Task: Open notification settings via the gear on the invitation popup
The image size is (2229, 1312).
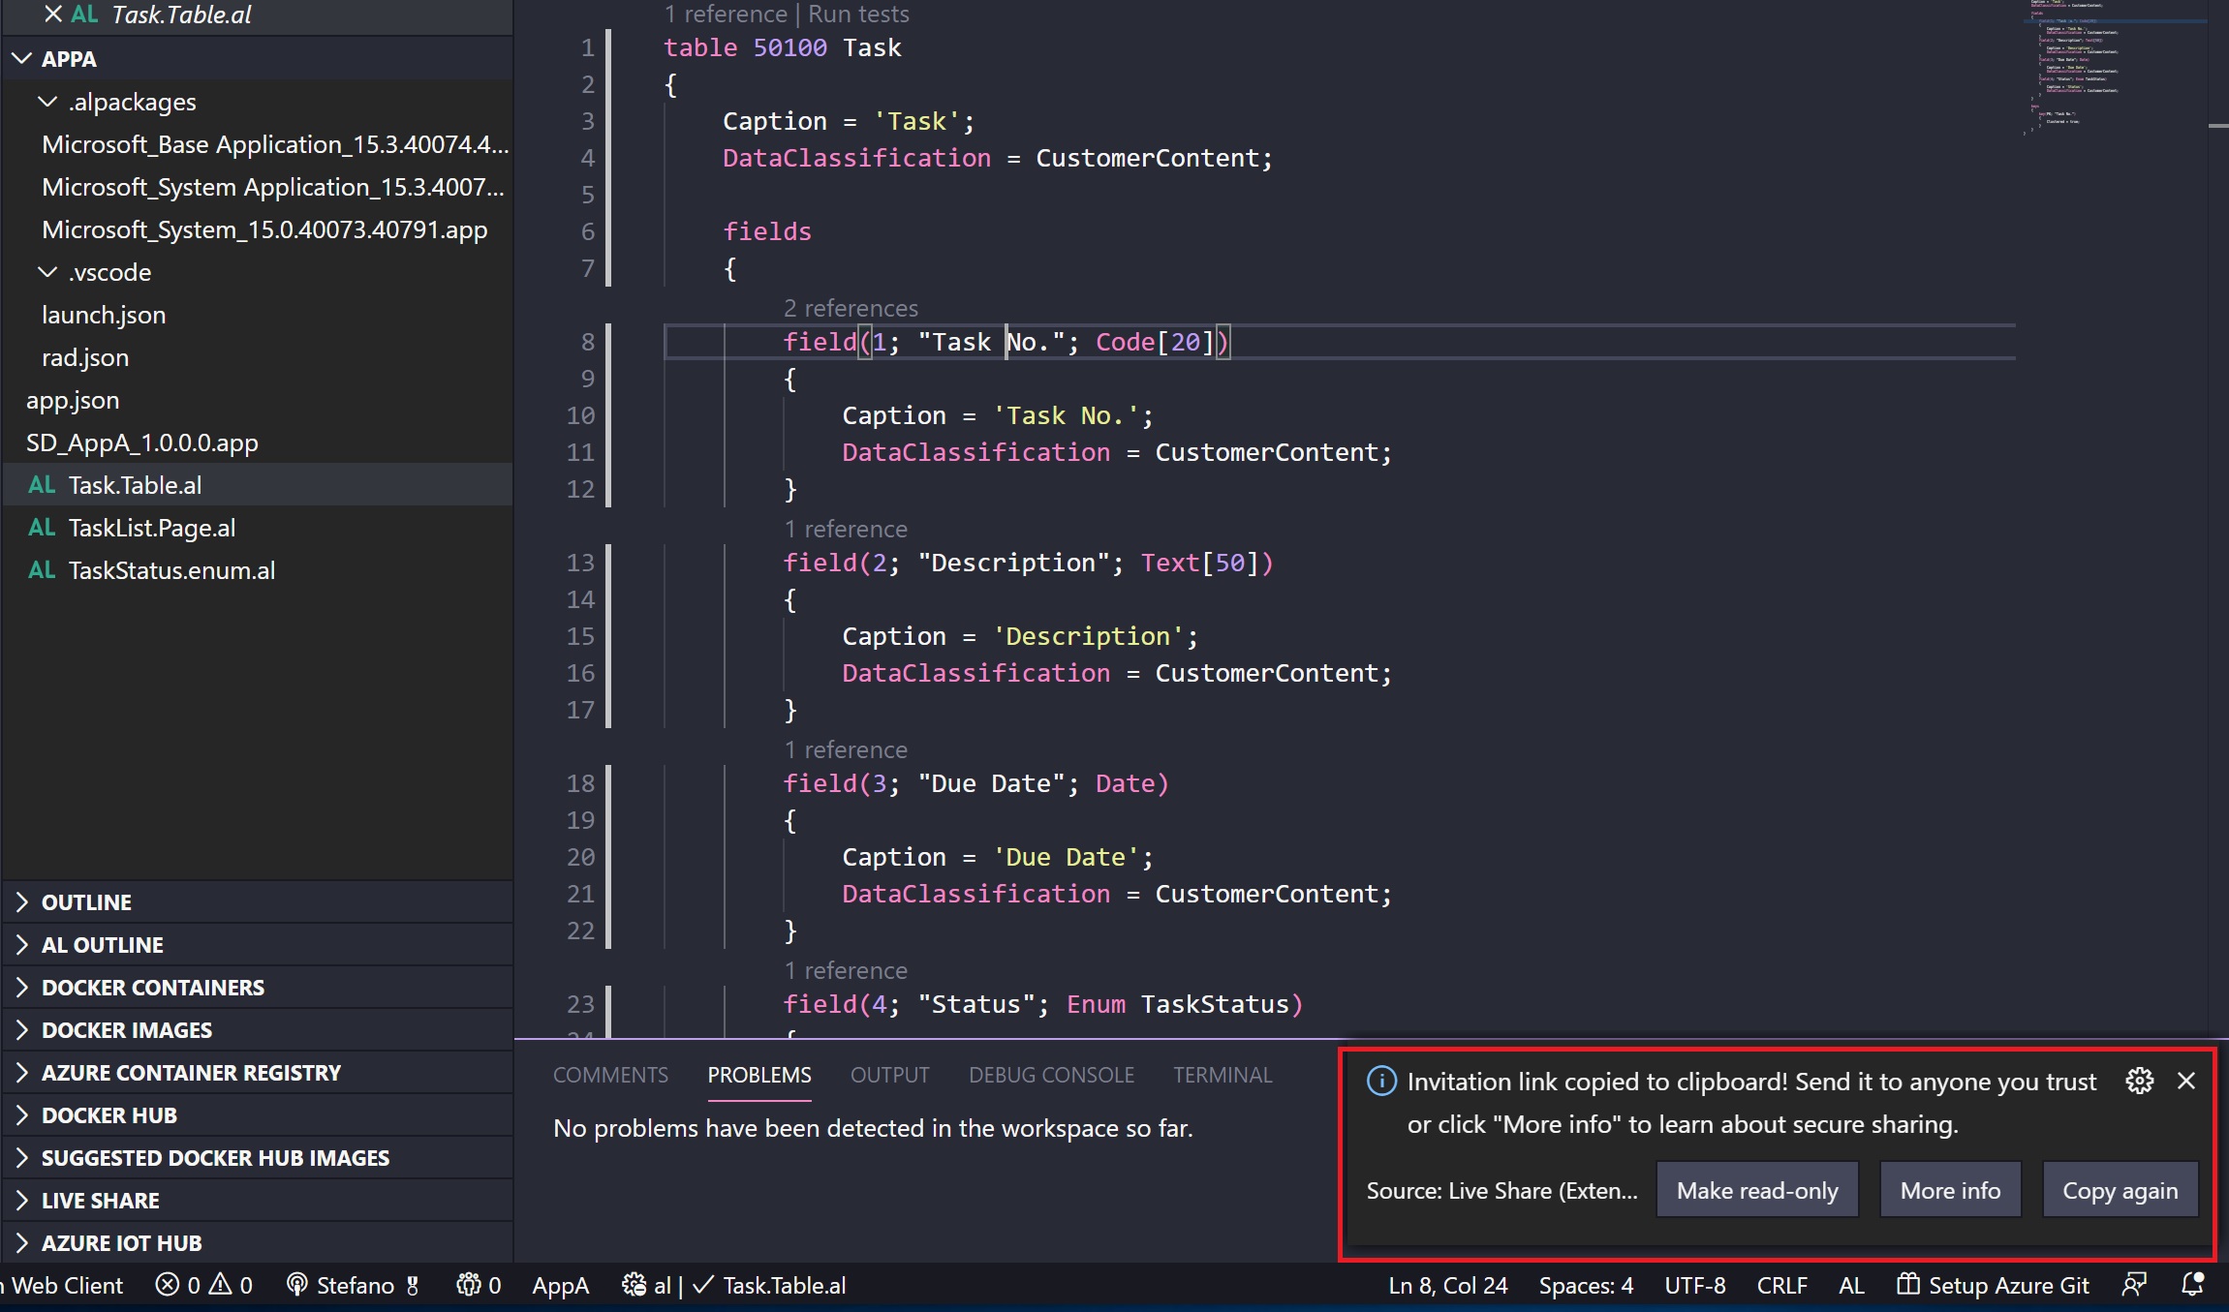Action: click(x=2139, y=1081)
